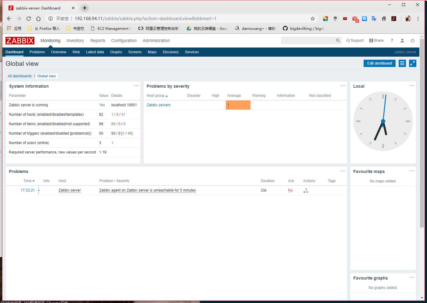Open the Support link
The image size is (427, 303).
point(355,41)
